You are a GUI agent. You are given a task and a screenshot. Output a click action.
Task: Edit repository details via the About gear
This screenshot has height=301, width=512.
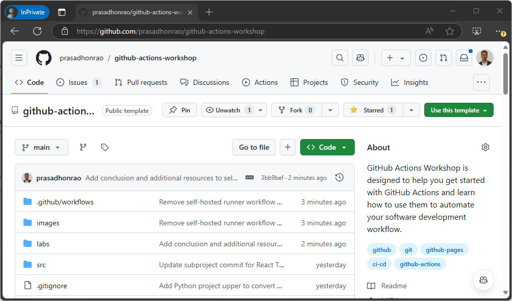click(485, 147)
